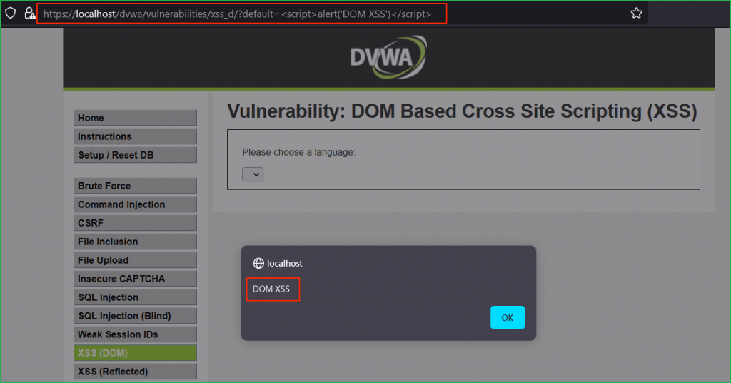Viewport: 731px width, 383px height.
Task: Open File Inclusion page
Action: (135, 242)
